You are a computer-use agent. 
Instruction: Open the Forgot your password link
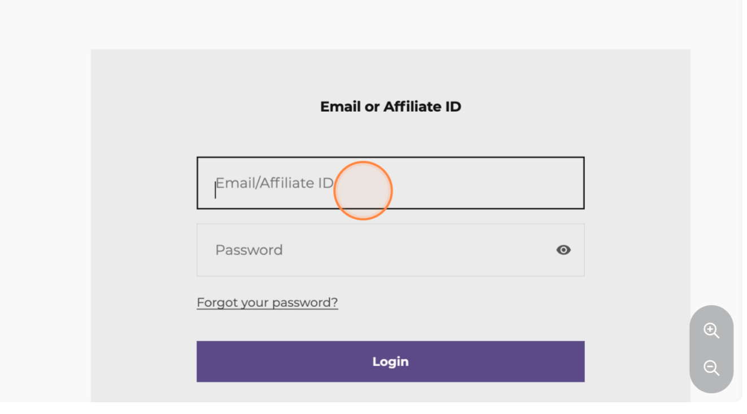coord(267,302)
